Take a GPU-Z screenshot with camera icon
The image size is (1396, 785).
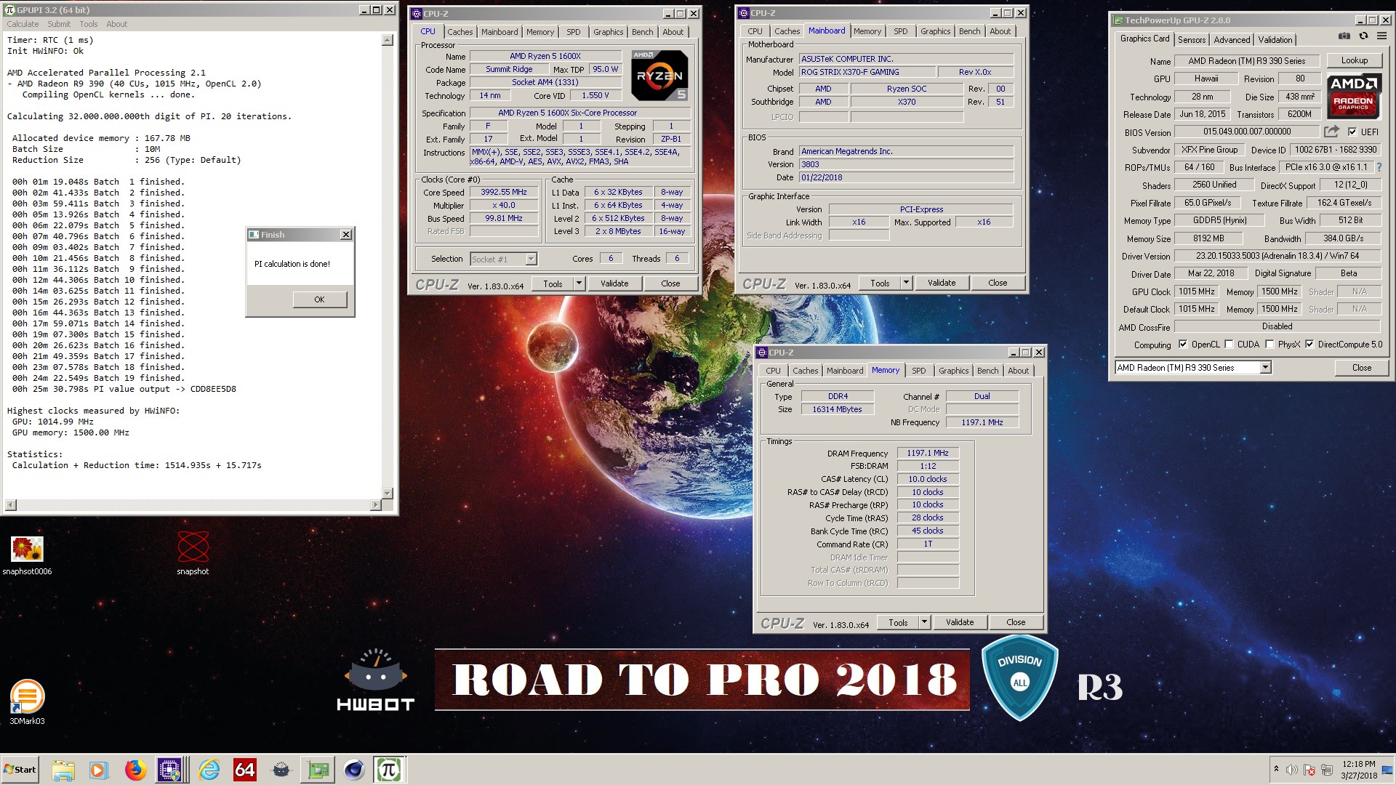1344,36
